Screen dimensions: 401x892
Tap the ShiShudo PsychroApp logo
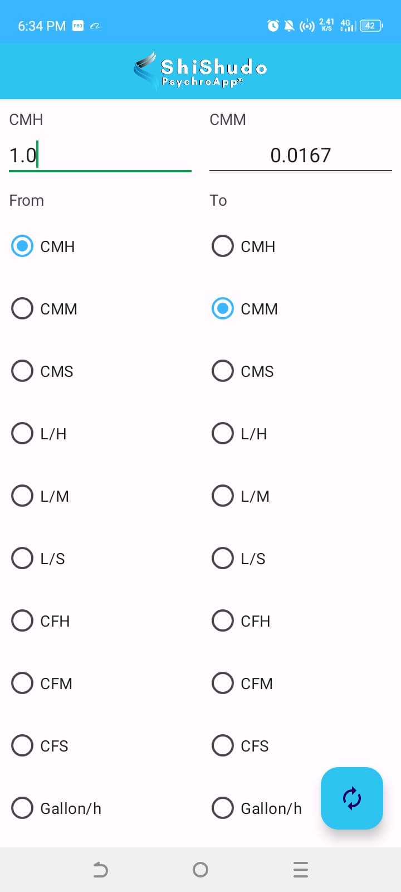click(200, 71)
